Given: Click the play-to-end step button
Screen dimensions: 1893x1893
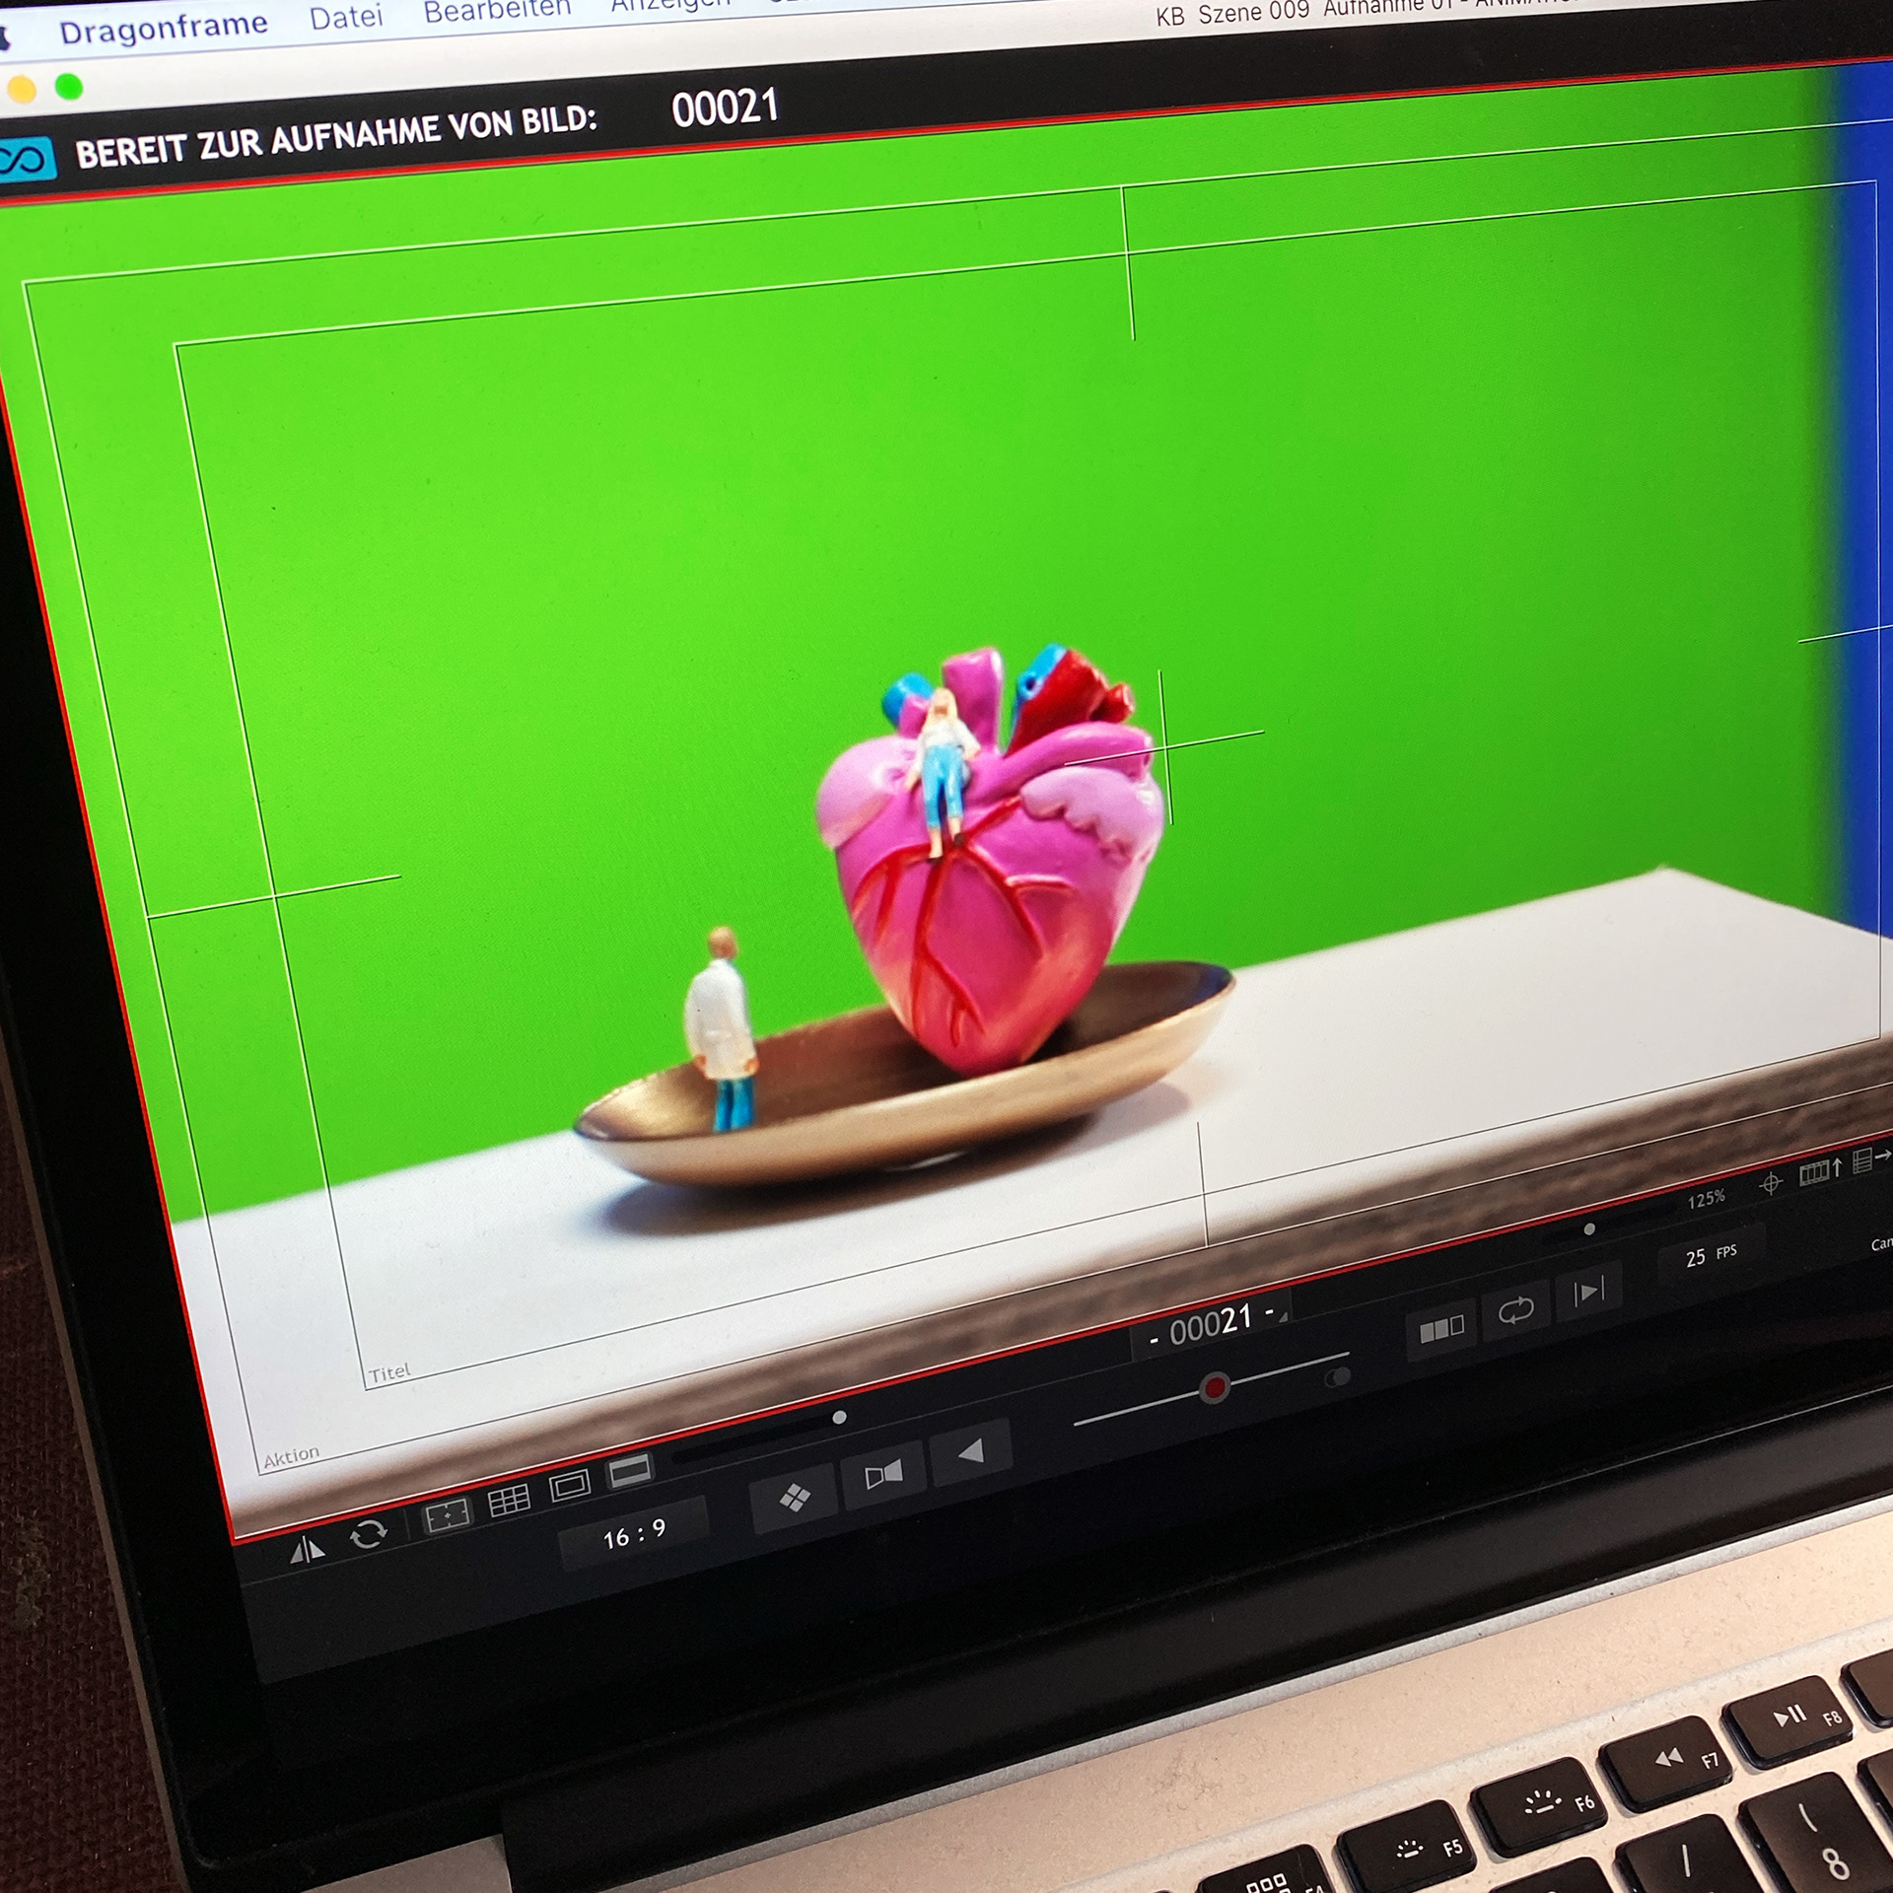Looking at the screenshot, I should tap(1588, 1292).
